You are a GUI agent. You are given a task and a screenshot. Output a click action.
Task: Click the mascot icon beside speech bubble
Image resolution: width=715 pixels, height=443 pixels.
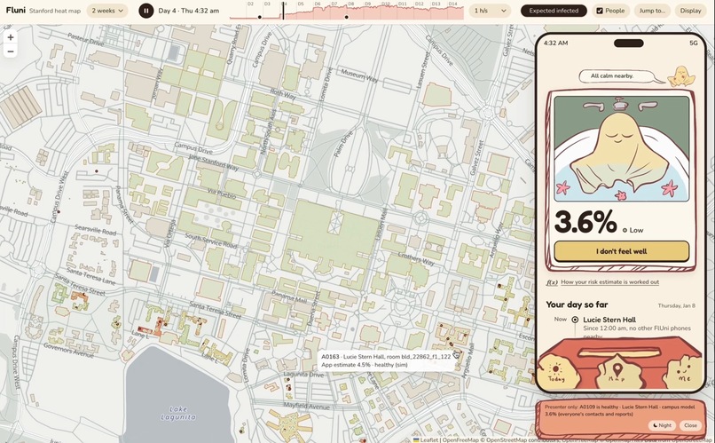click(681, 76)
